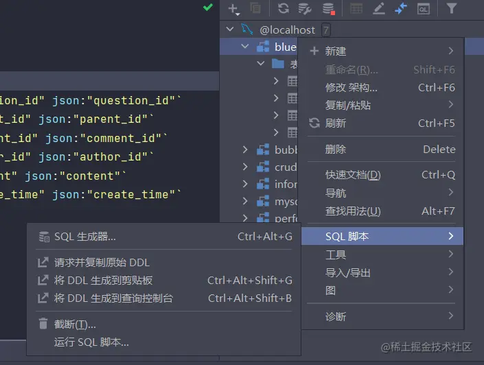
Task: Click the badge showing 7 beside @localhost
Action: pos(326,30)
